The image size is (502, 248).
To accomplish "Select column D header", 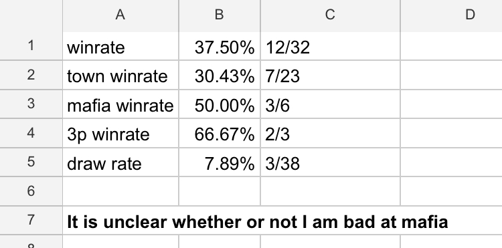I will pyautogui.click(x=451, y=15).
